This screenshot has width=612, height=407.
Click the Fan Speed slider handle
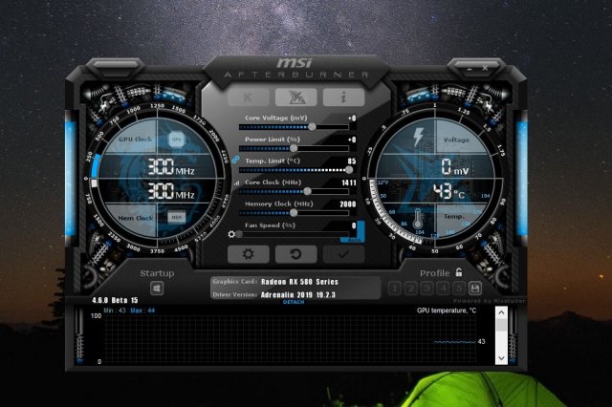(239, 234)
